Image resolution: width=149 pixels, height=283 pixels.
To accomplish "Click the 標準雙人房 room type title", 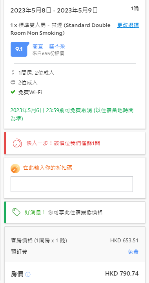I will tap(60, 29).
